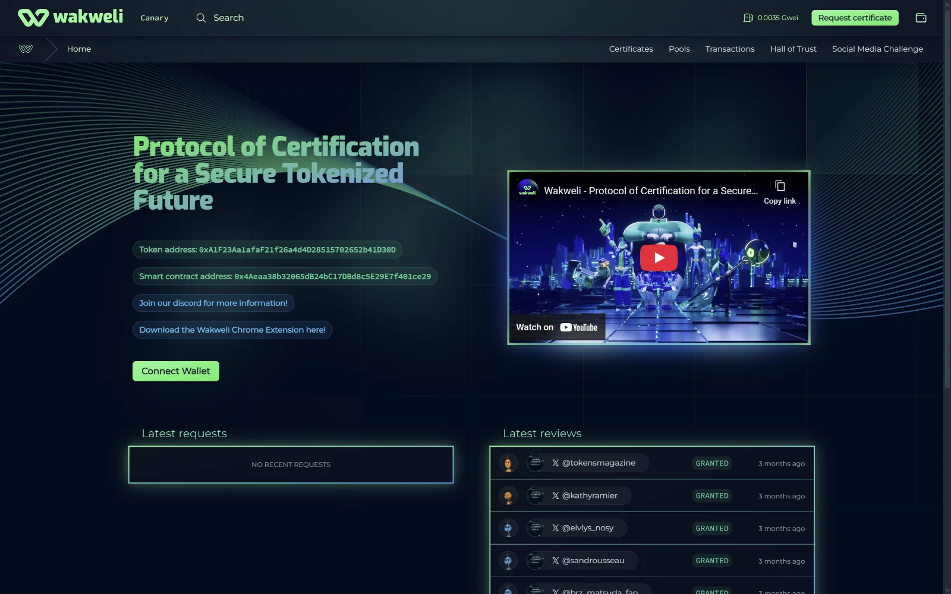This screenshot has height=594, width=951.
Task: Open the Transactions menu item
Action: point(729,49)
